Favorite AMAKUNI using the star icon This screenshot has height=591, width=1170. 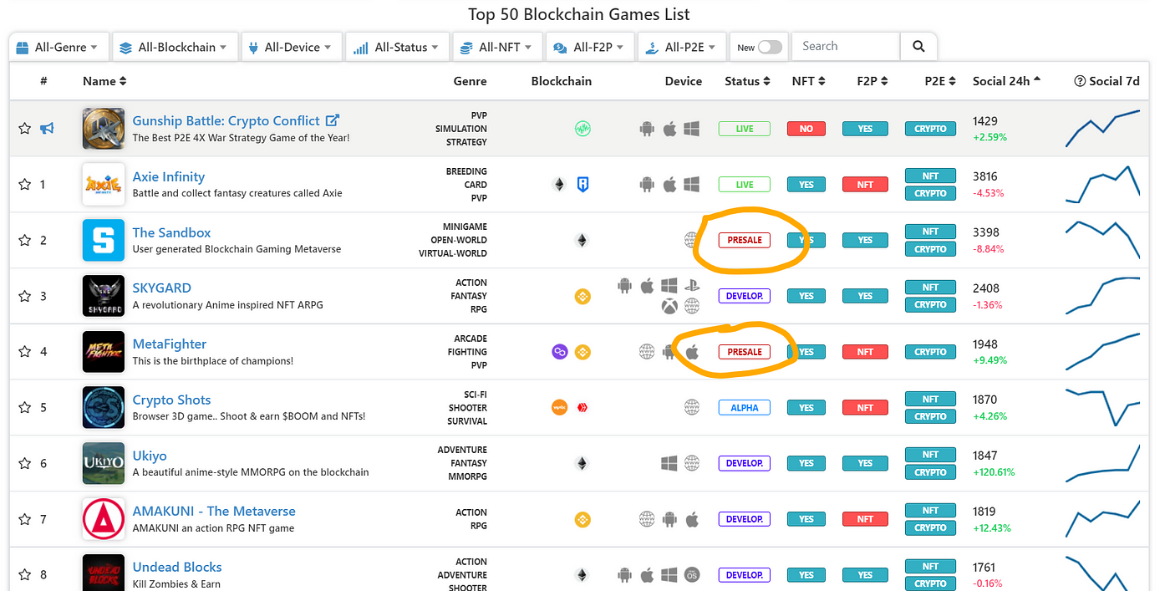(x=25, y=519)
